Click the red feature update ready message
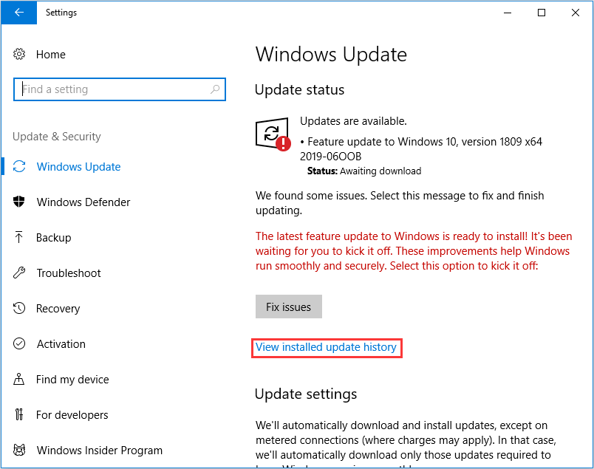Screen dimensions: 594x469 pos(414,251)
